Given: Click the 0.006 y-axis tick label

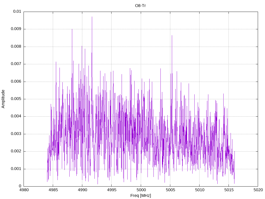Looking at the screenshot, I should coord(16,81).
